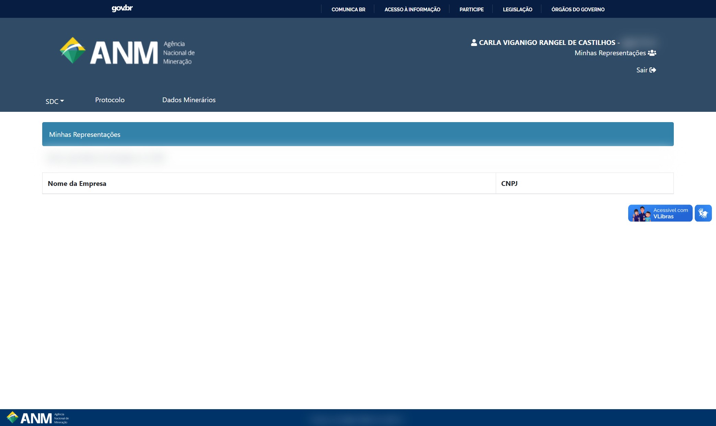Image resolution: width=716 pixels, height=426 pixels.
Task: Click the group icon beside Minhas Representações
Action: click(652, 53)
